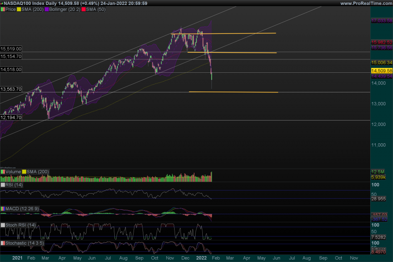Click the Volume SMA (200) label
The image size is (393, 262).
coord(38,171)
